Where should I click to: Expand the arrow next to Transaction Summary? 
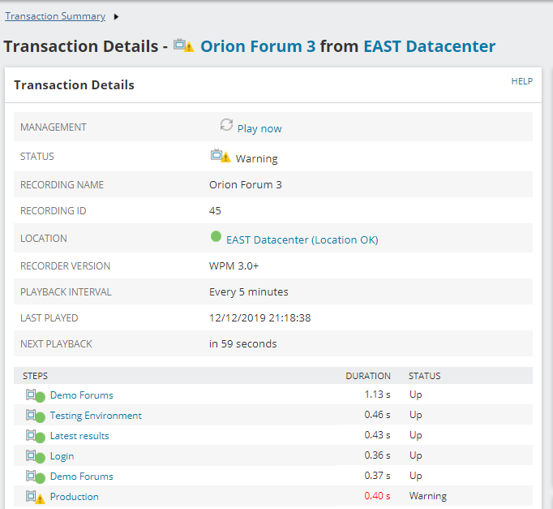(116, 16)
